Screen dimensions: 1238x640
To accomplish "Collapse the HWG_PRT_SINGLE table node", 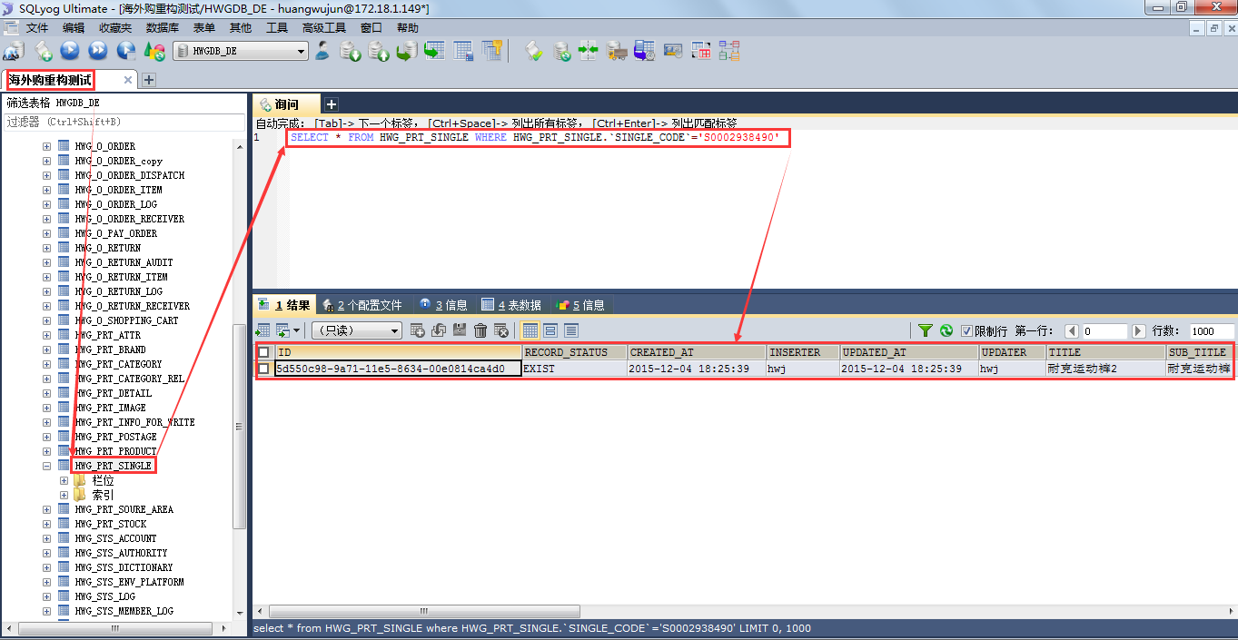I will pos(47,466).
